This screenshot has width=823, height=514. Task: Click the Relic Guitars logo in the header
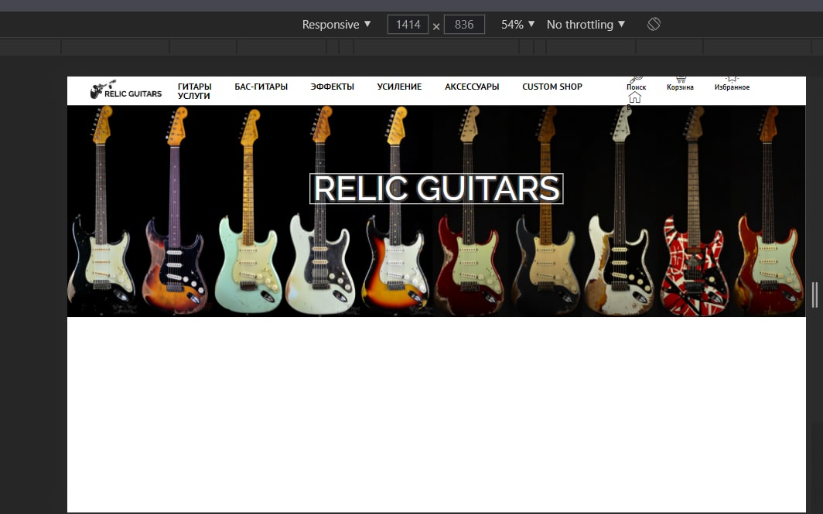pos(126,90)
